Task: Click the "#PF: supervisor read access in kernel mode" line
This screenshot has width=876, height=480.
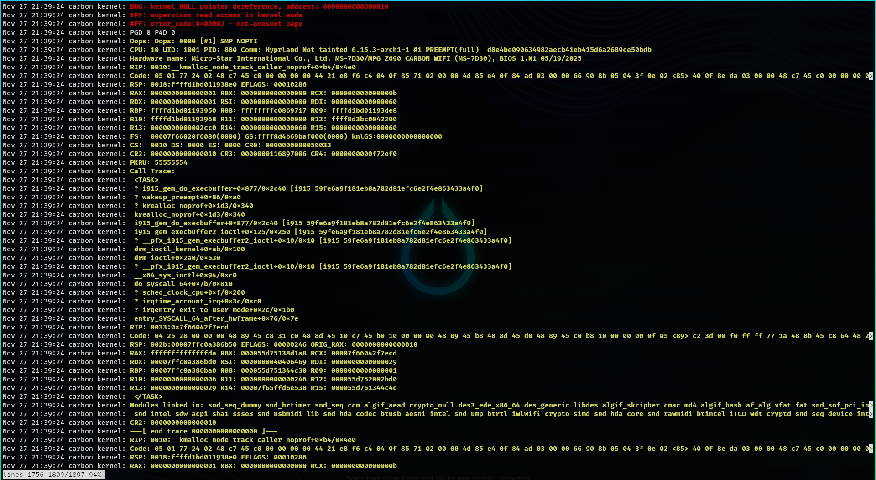Action: 216,16
